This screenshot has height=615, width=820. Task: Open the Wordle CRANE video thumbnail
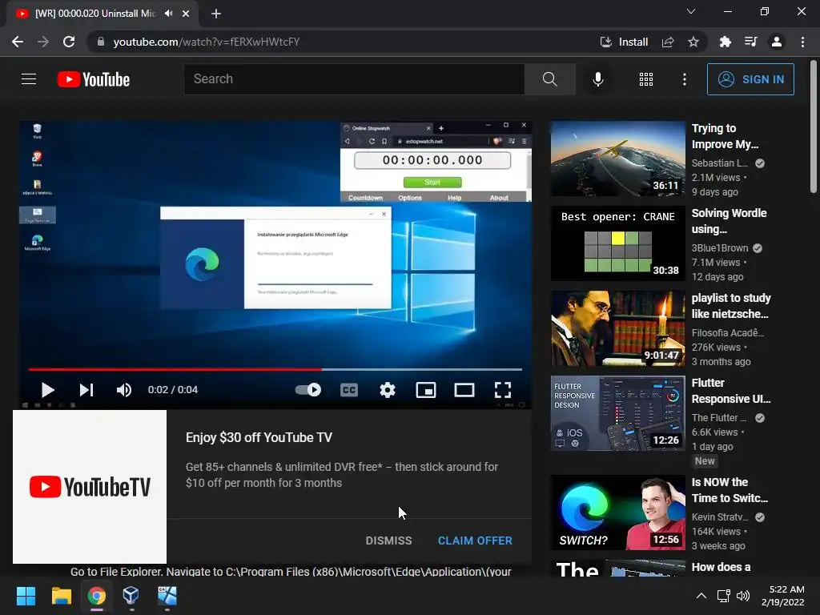coord(617,243)
